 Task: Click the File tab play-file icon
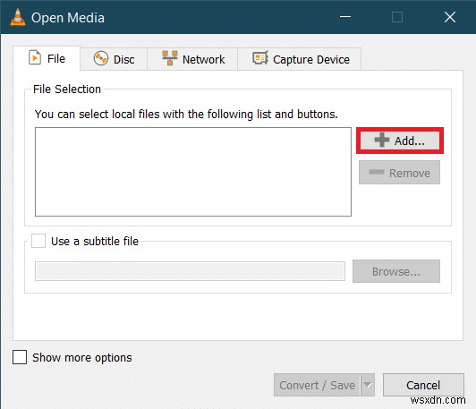pos(35,57)
